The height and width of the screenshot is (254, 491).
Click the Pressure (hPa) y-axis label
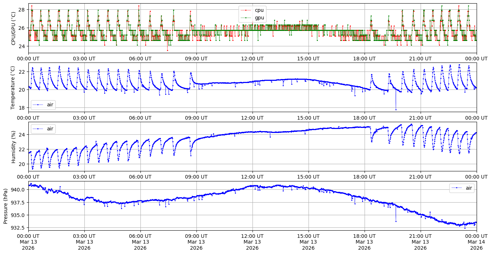click(6, 206)
